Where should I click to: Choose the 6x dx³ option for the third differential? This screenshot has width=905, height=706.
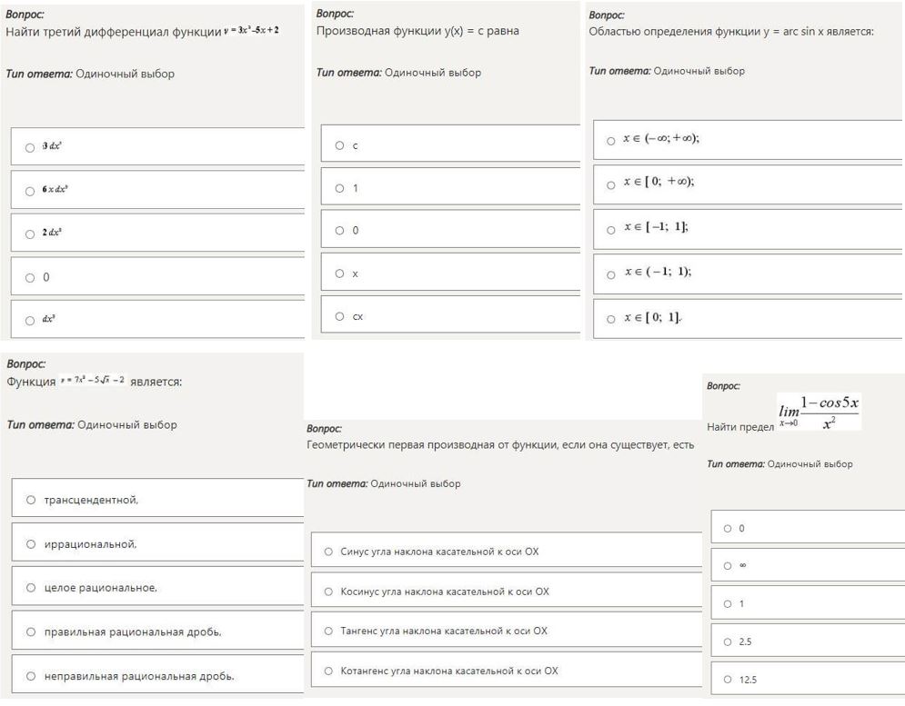point(30,191)
